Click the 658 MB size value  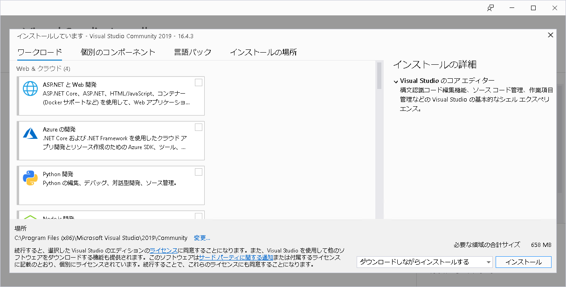pos(541,245)
